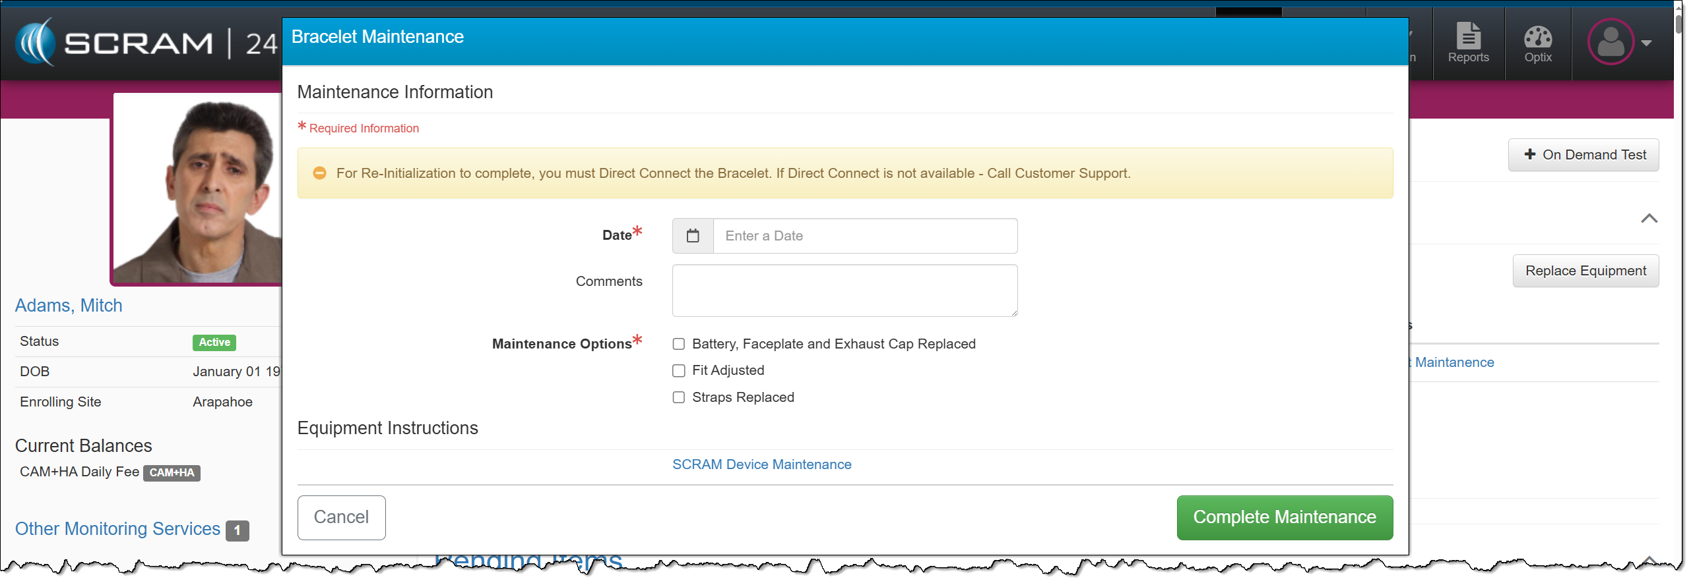
Task: Click the Active status badge
Action: click(214, 343)
